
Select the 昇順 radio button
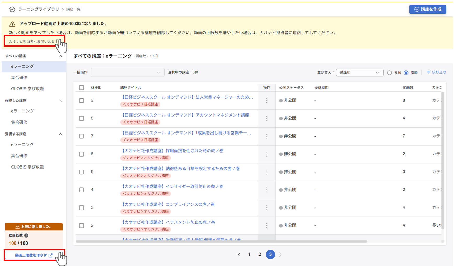click(389, 73)
